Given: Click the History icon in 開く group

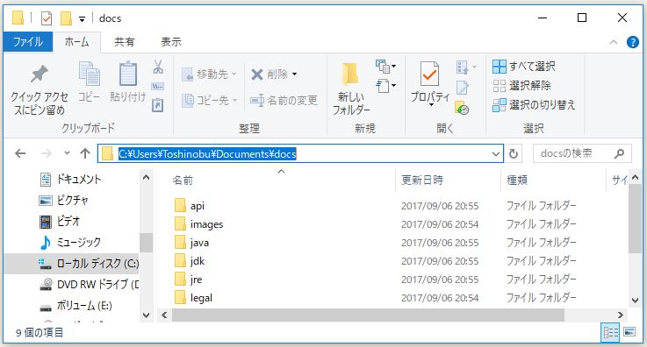Looking at the screenshot, I should (462, 108).
